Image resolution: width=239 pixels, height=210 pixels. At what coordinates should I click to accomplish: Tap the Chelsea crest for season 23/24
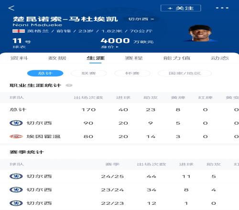[x=16, y=189]
